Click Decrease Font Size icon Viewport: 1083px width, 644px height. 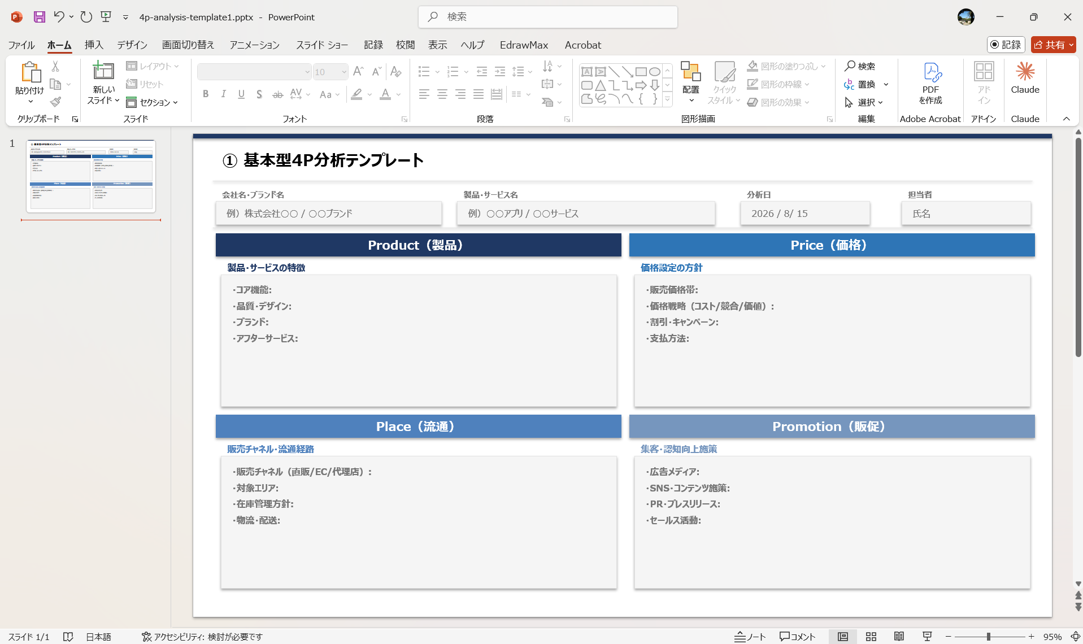pyautogui.click(x=377, y=72)
